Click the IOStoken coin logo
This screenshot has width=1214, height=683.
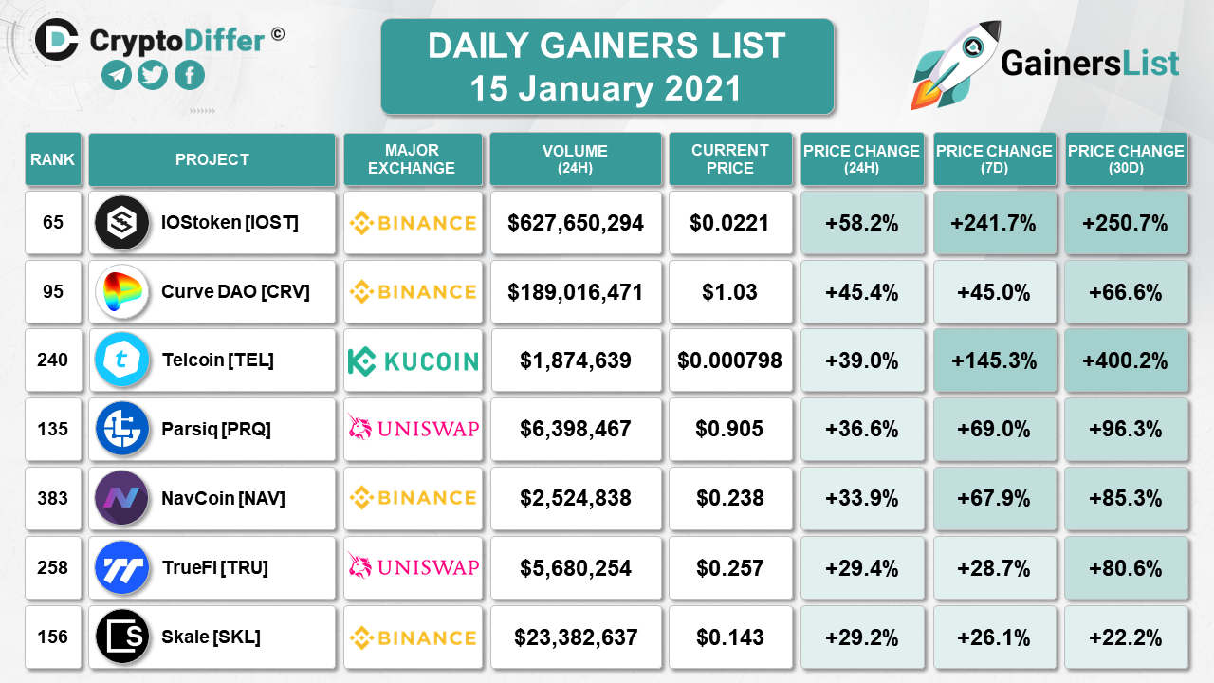[121, 223]
